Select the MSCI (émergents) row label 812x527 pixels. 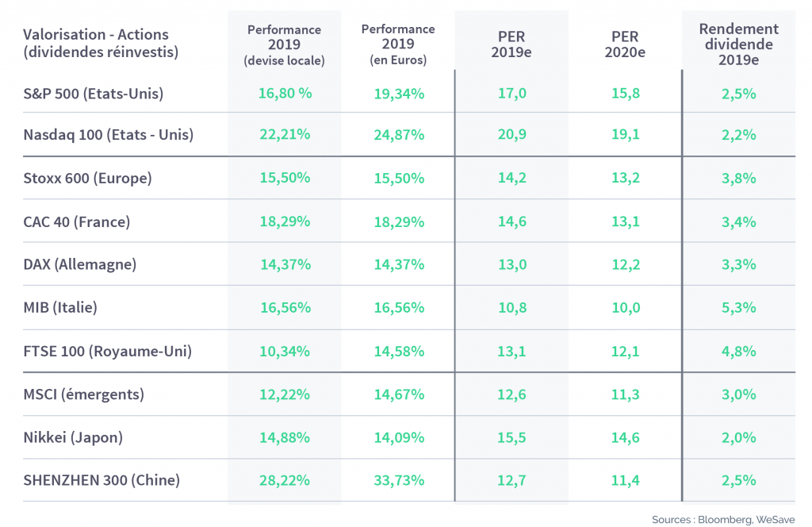tap(84, 394)
